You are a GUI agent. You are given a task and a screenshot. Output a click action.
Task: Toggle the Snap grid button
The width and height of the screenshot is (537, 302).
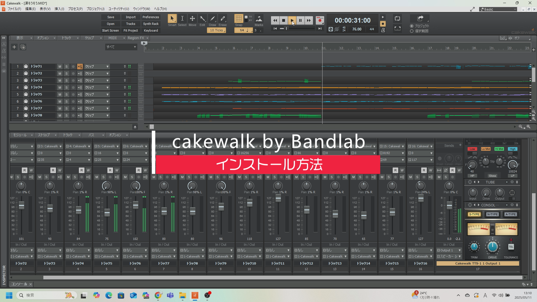[239, 19]
